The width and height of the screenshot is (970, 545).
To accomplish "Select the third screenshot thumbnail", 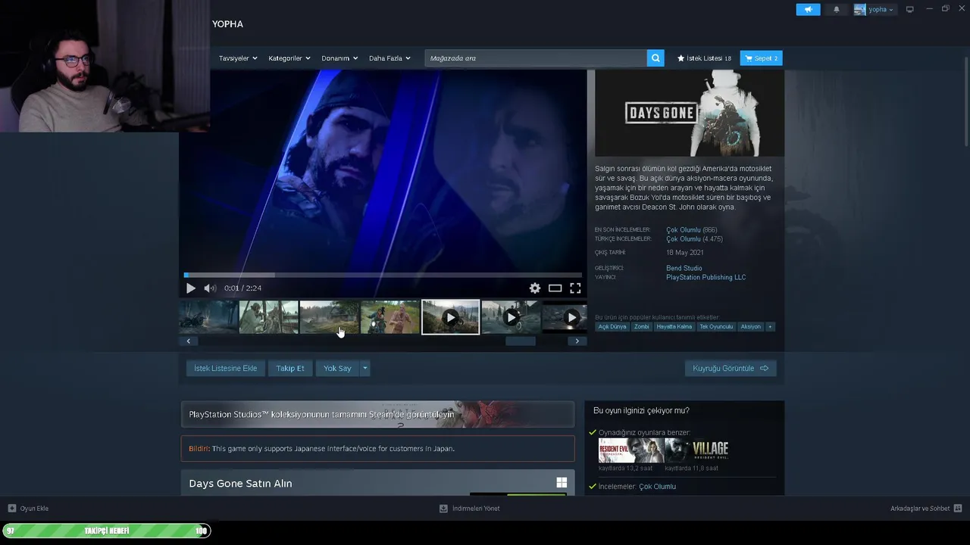I will 330,317.
